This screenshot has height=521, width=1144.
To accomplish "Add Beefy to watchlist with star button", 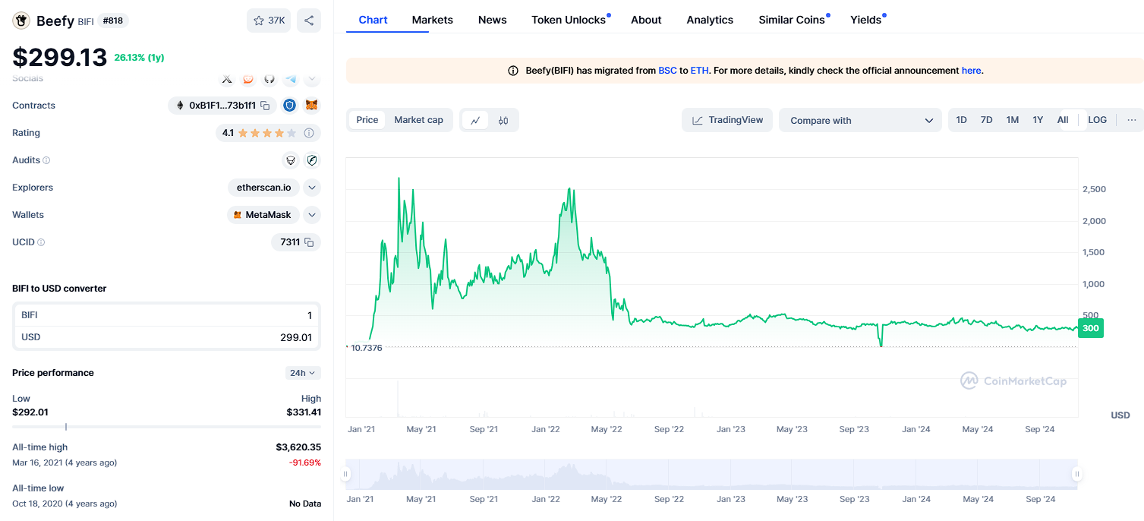I will [x=269, y=21].
